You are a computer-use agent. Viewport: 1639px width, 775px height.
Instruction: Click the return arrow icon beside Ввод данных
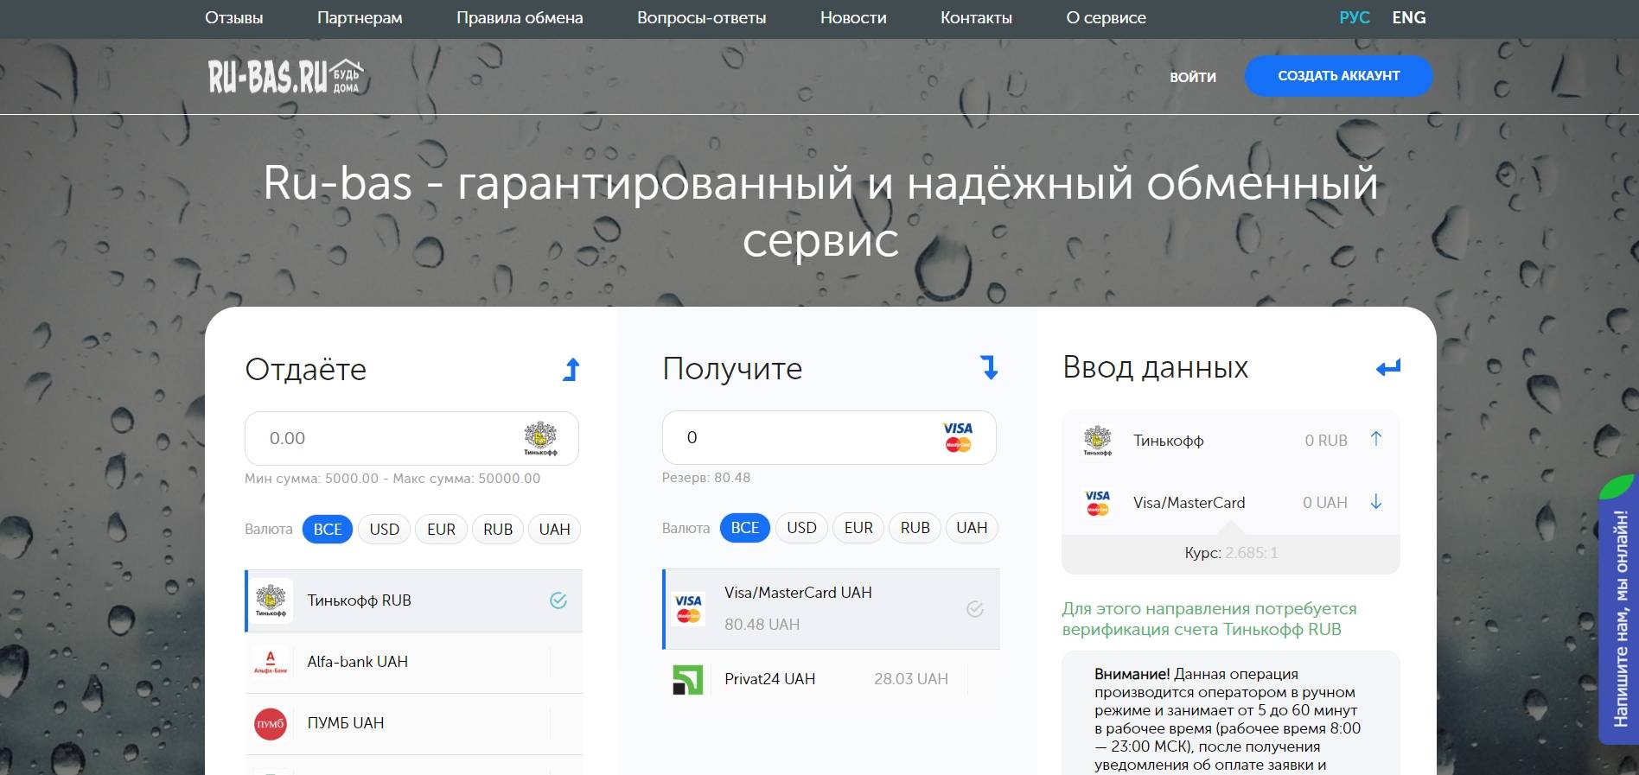pyautogui.click(x=1388, y=368)
